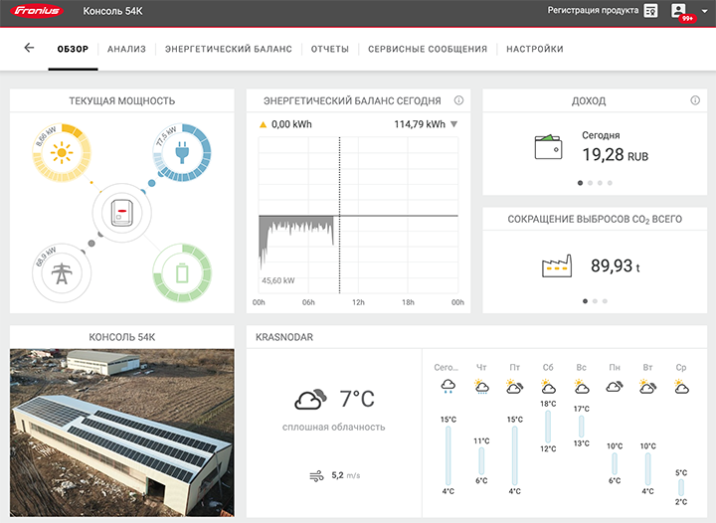Open info icon of Энергетический баланс сегодня
This screenshot has width=716, height=523.
458,100
